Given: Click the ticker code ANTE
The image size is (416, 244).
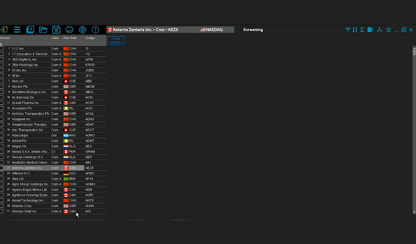Looking at the screenshot, I should [x=90, y=201].
